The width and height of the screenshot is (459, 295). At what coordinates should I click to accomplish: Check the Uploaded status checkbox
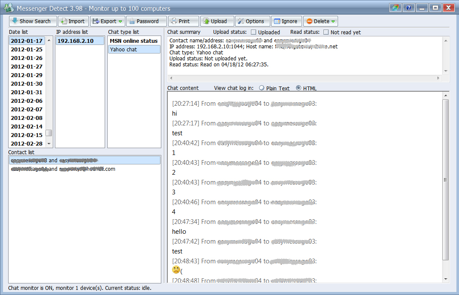click(254, 32)
